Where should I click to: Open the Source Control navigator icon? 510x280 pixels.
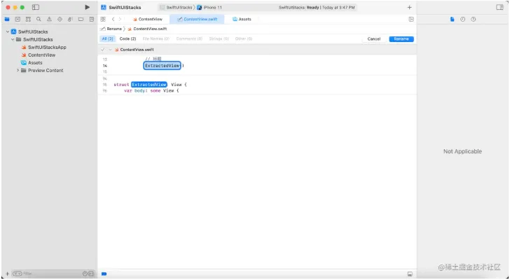[18, 20]
